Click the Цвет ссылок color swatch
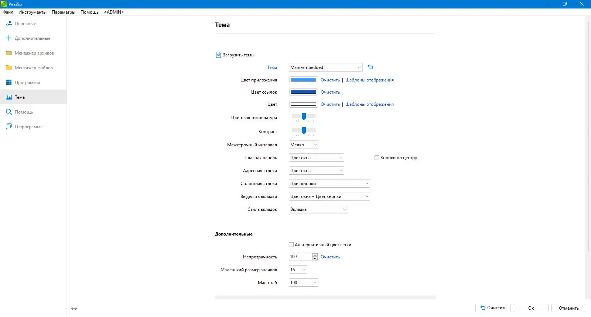 303,92
